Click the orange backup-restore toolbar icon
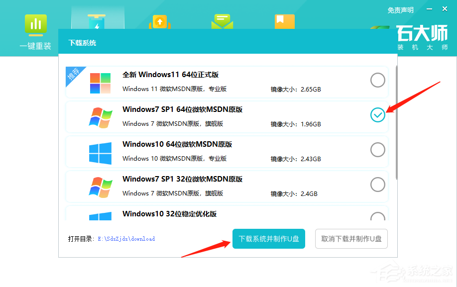This screenshot has height=287, width=457. click(160, 21)
